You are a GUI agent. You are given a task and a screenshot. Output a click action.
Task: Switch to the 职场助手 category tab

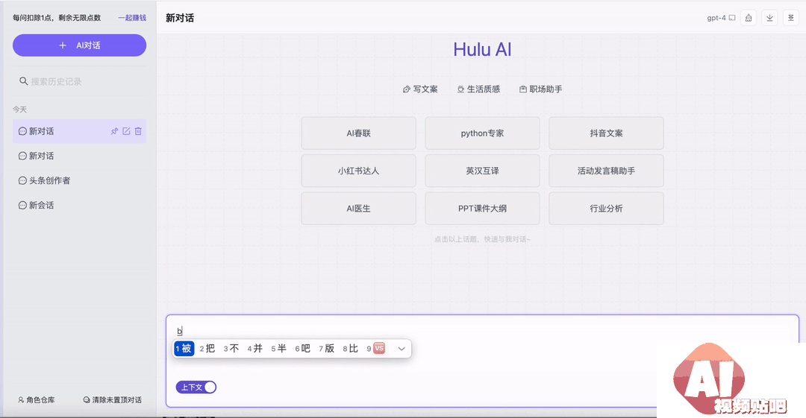pos(541,89)
